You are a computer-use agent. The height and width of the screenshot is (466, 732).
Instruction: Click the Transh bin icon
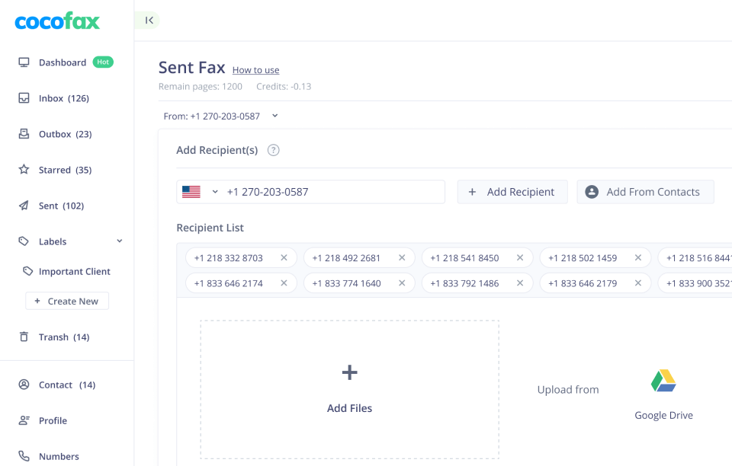[24, 337]
